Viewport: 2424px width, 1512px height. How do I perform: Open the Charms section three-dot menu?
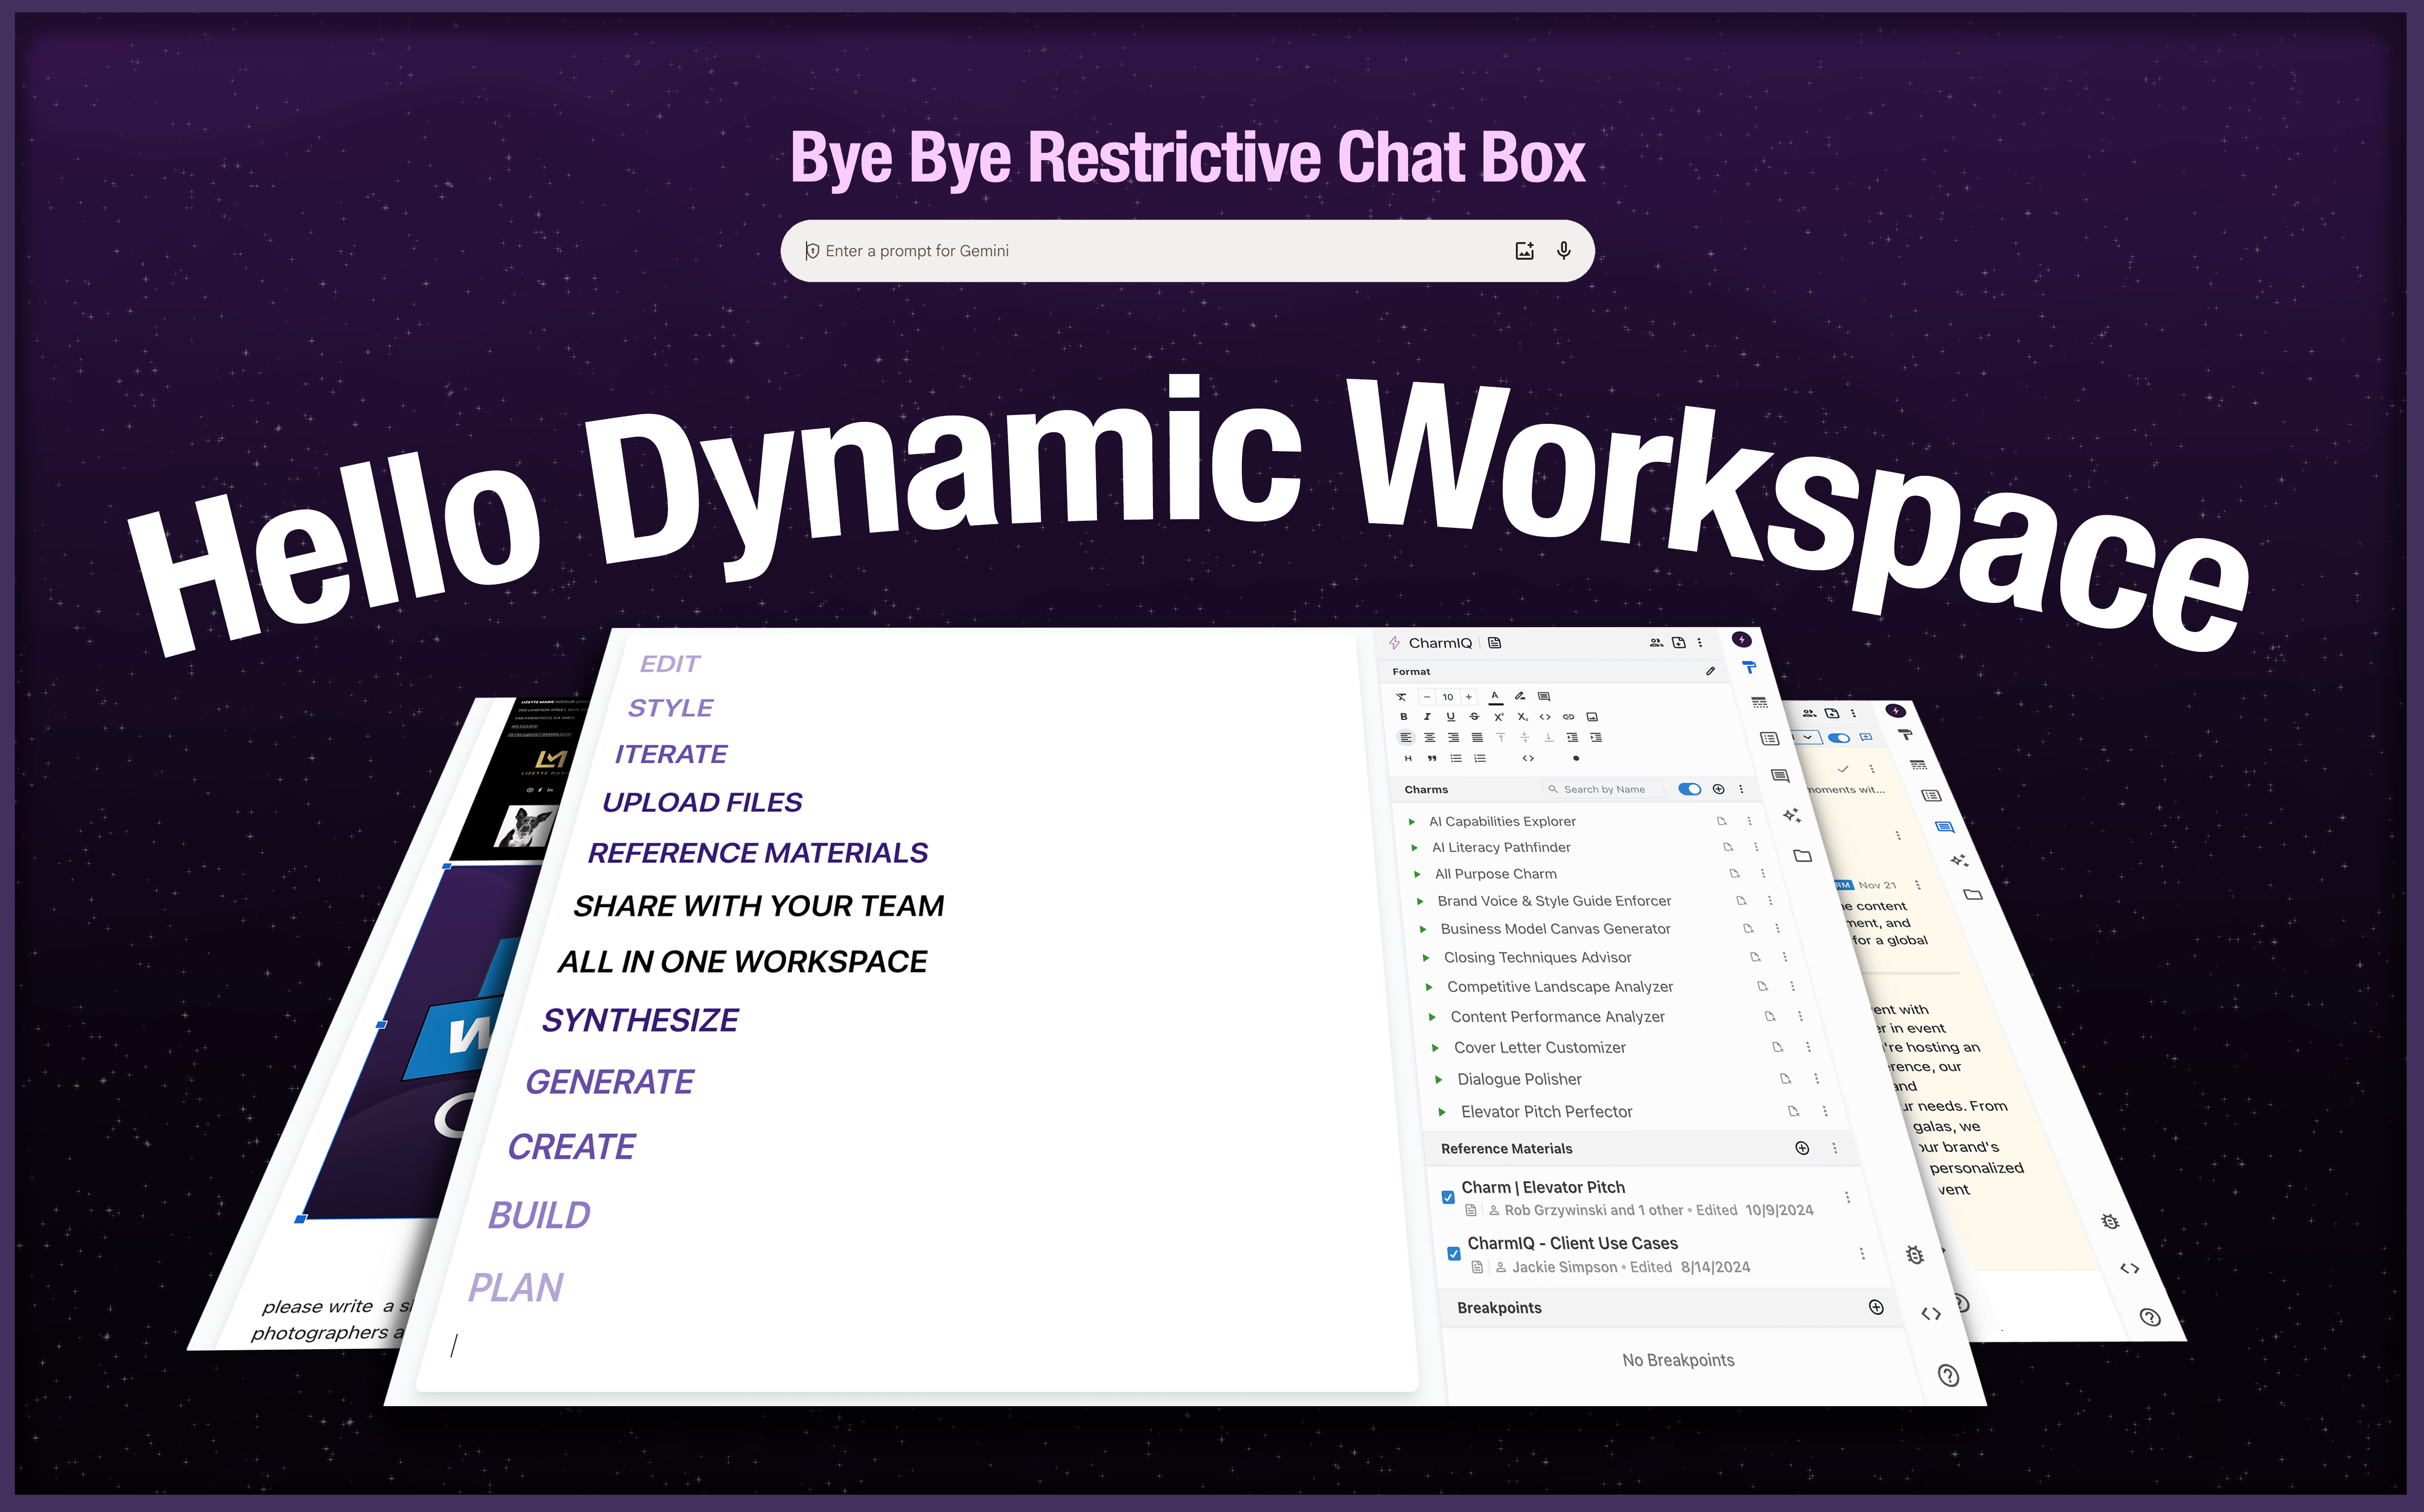1742,790
